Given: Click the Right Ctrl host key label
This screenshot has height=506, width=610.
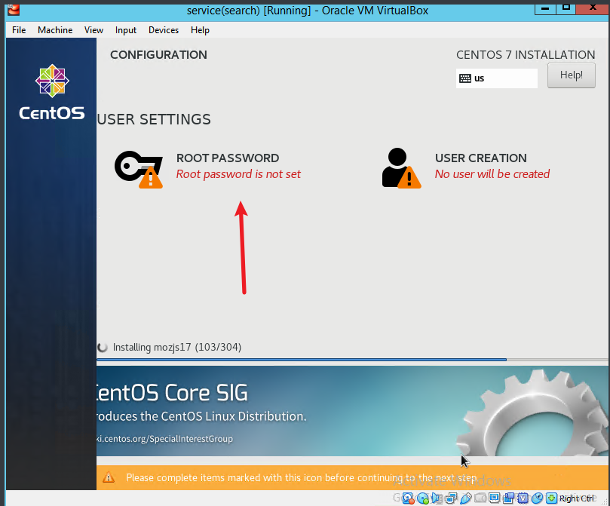Looking at the screenshot, I should point(577,498).
